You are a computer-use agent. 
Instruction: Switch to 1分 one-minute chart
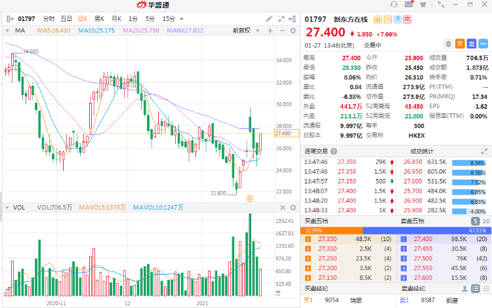133,19
